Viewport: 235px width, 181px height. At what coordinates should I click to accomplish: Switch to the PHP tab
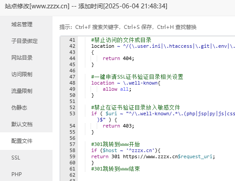coord(17,174)
